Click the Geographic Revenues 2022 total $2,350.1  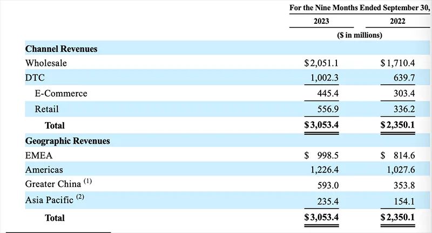click(397, 217)
